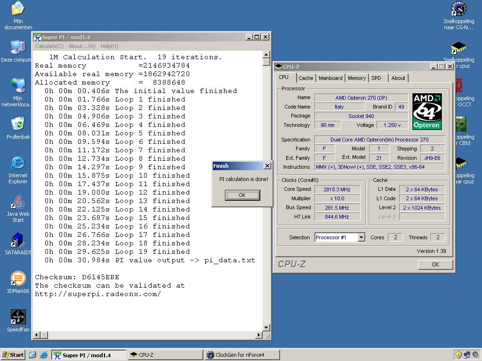The width and height of the screenshot is (482, 361).
Task: Switch to the Mainboard tab in CPU-Z
Action: click(x=330, y=78)
